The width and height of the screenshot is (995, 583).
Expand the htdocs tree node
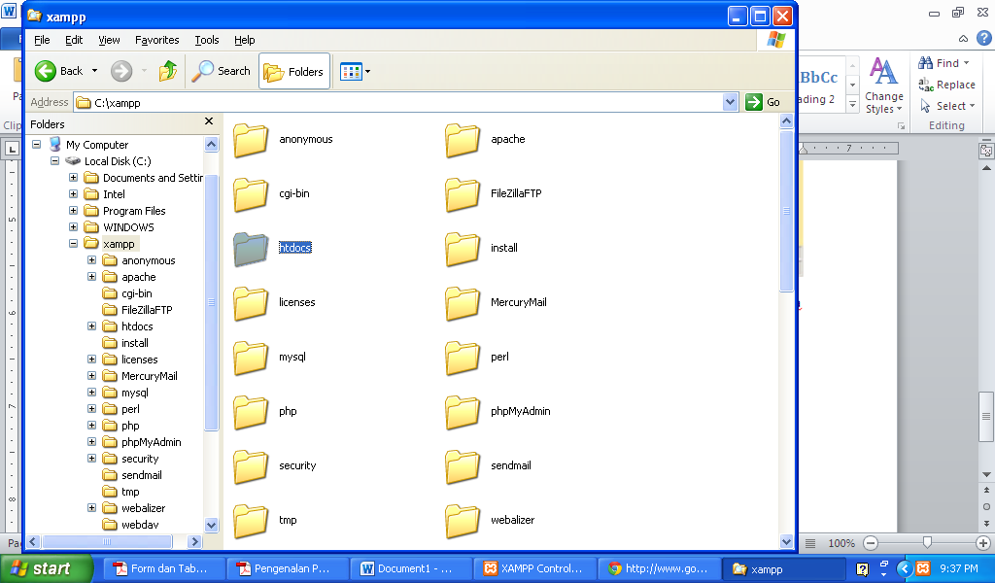92,326
